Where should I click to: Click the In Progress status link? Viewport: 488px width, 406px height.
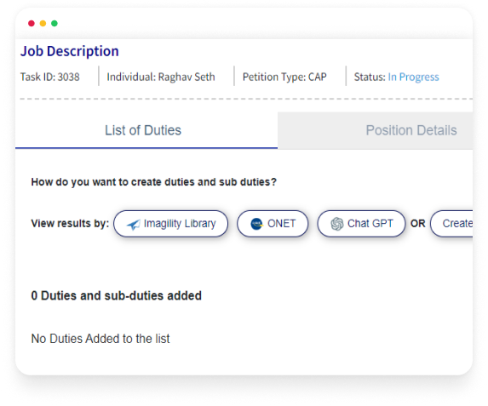coord(413,77)
